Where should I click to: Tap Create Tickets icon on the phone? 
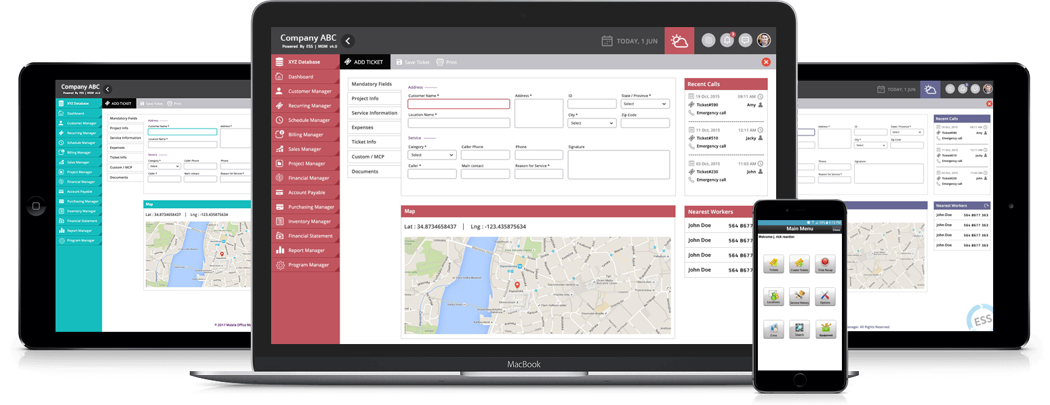pos(800,263)
